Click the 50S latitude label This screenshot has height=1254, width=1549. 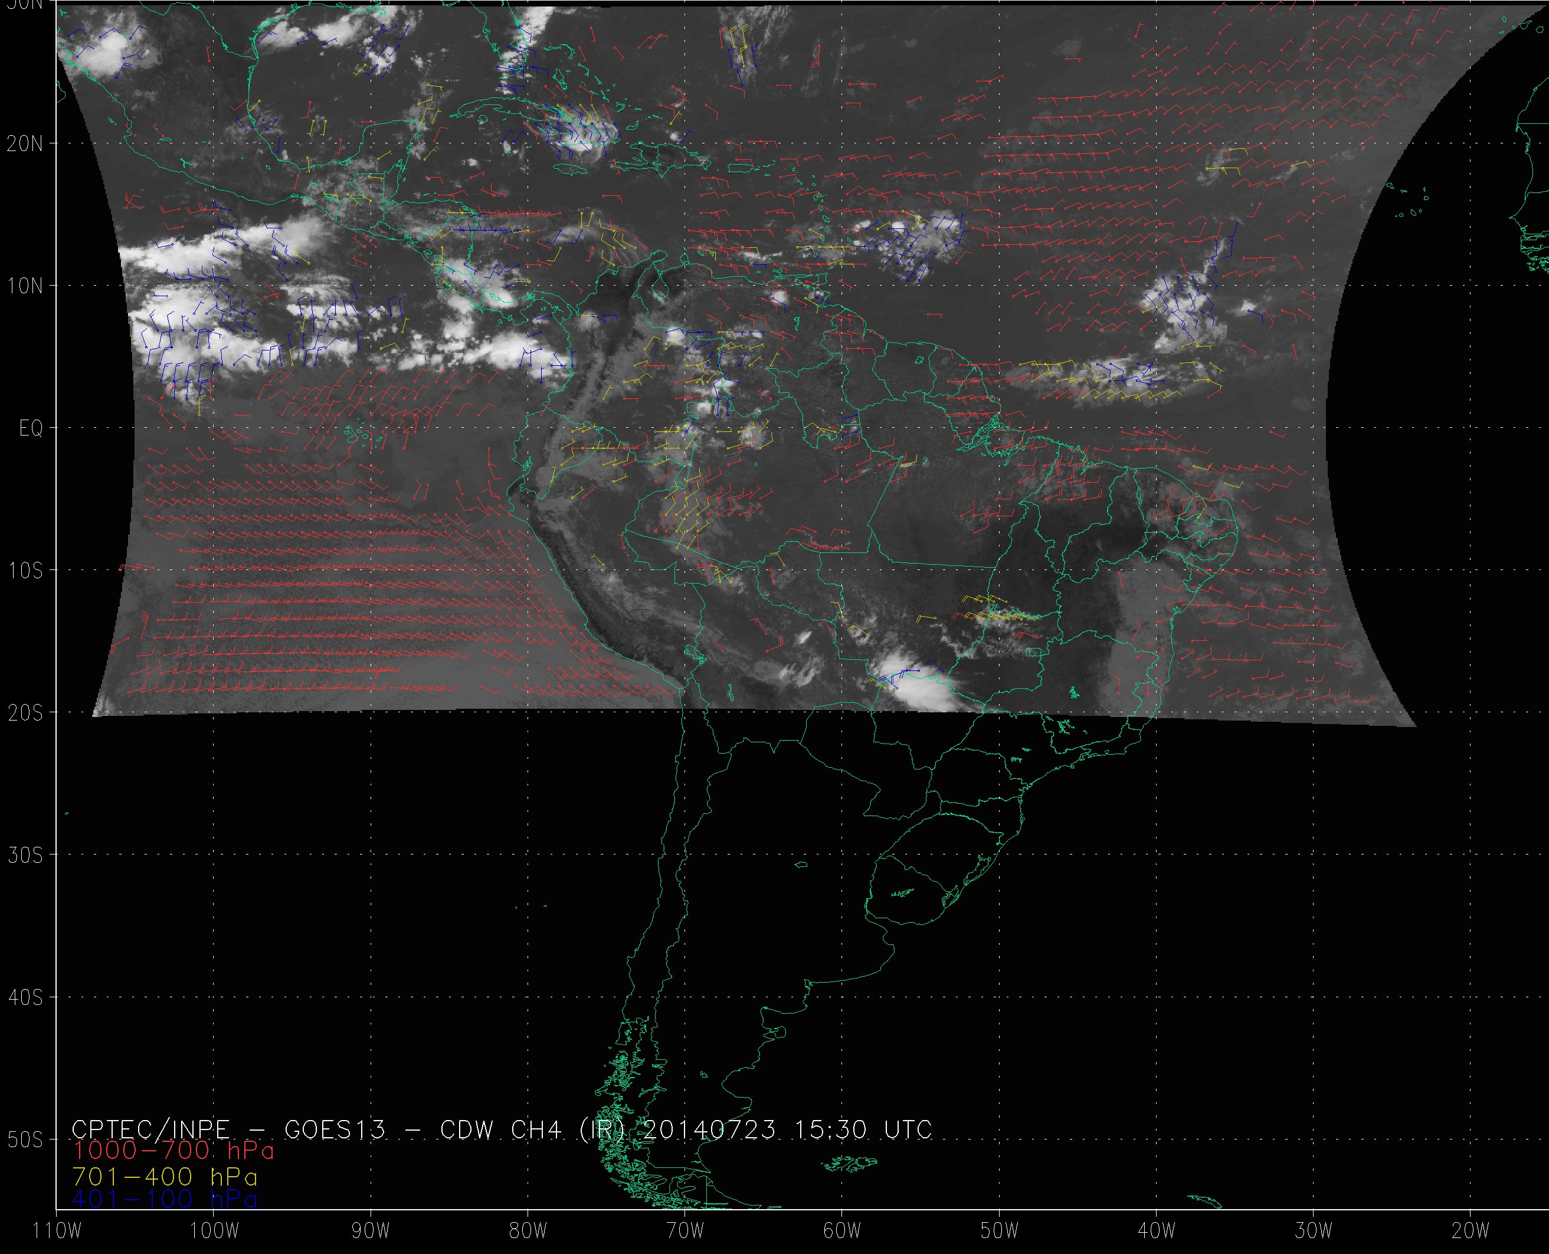pos(25,1140)
